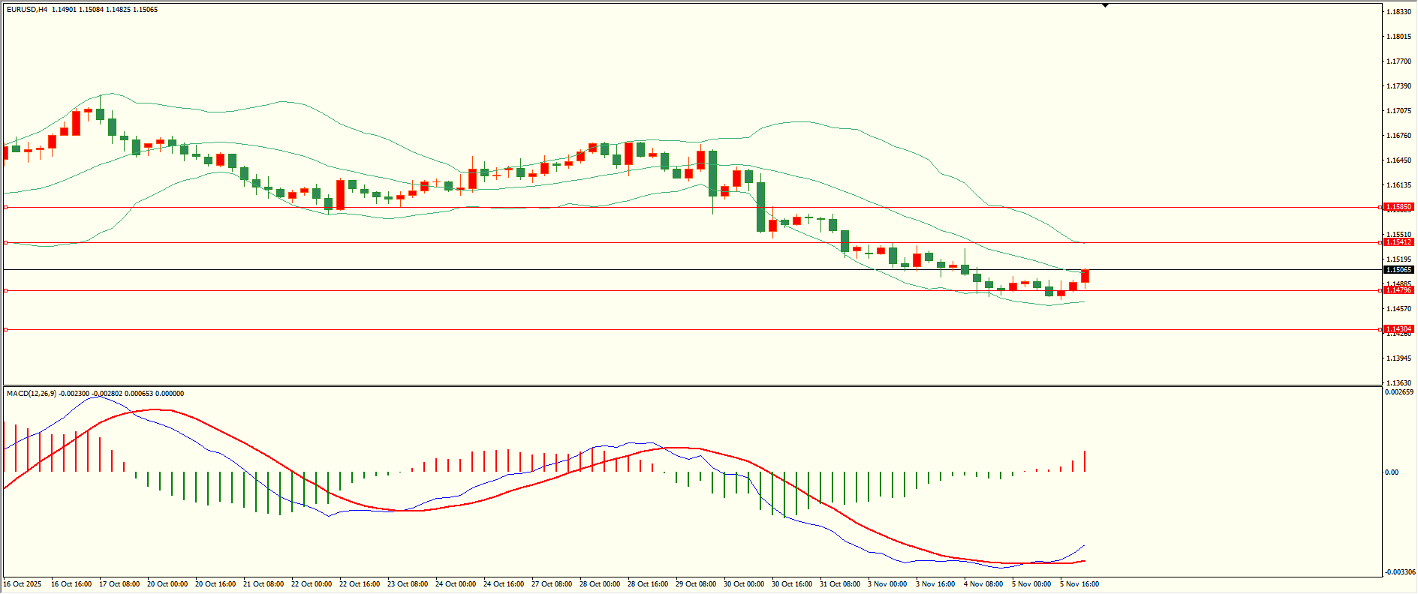This screenshot has height=594, width=1418.
Task: Click the 16 Oct 2025 date label
Action: (x=23, y=584)
